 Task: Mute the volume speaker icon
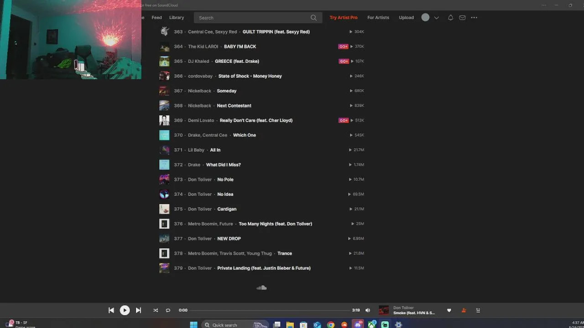tap(368, 310)
